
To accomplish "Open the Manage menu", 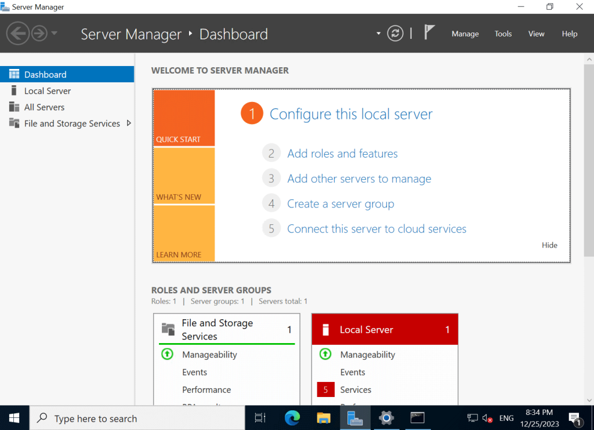I will [465, 34].
